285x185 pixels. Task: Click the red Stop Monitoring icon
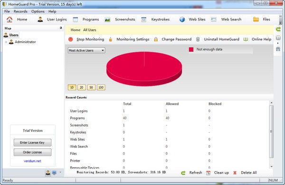coord(70,39)
